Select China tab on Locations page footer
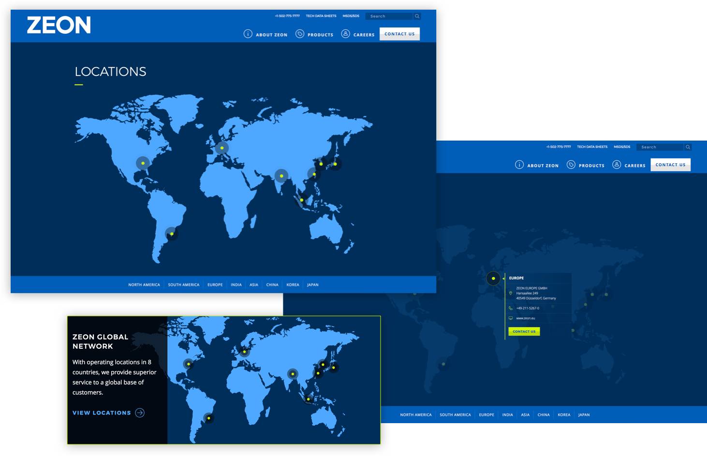707x456 pixels. pos(272,285)
